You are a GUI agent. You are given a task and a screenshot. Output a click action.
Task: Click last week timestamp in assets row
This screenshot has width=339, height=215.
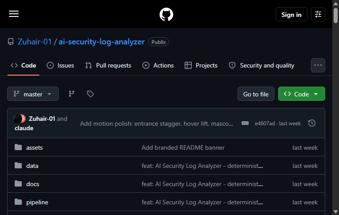305,147
